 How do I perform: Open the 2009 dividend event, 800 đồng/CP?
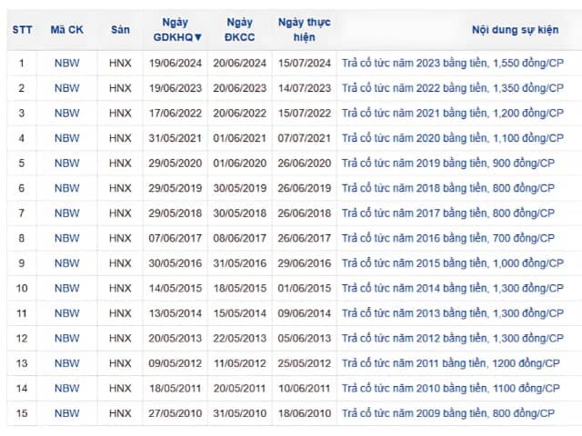[x=448, y=413]
